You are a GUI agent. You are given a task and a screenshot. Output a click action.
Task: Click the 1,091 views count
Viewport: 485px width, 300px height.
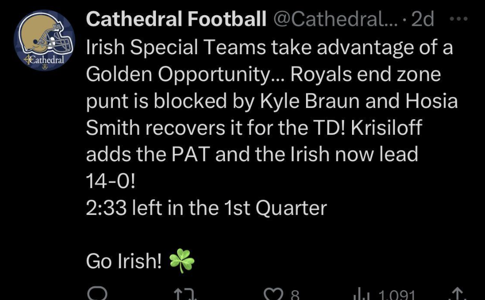coord(396,295)
